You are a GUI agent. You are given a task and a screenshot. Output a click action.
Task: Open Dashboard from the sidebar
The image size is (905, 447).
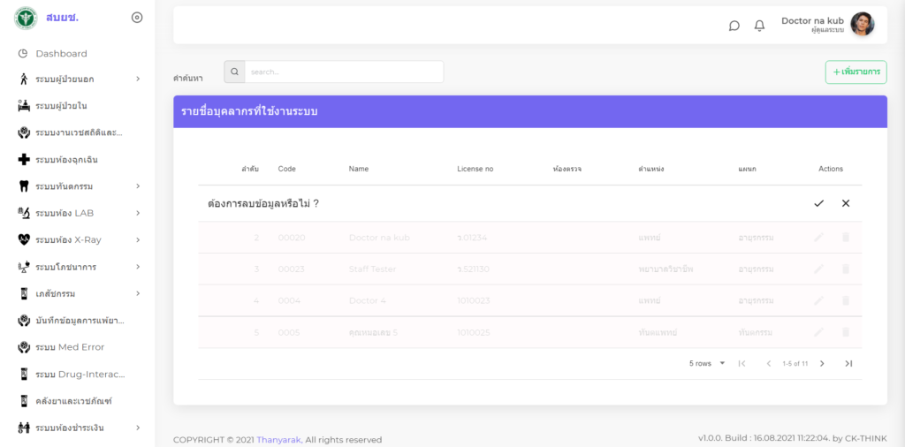click(61, 53)
